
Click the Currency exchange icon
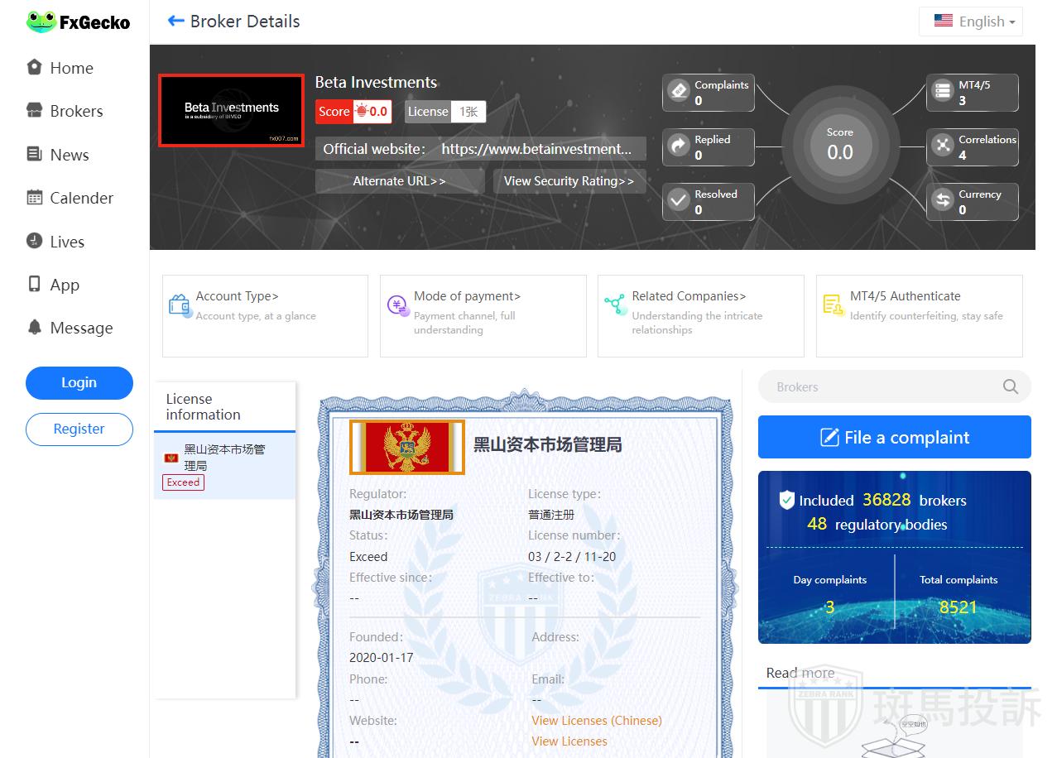[x=943, y=200]
